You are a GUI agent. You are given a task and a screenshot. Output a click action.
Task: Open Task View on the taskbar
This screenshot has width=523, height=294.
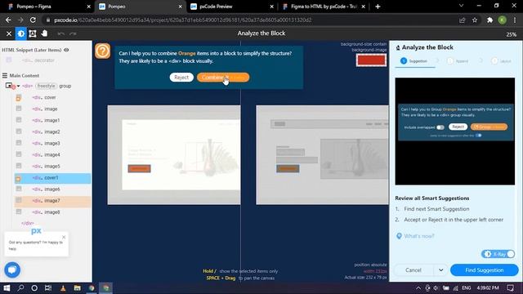48,287
